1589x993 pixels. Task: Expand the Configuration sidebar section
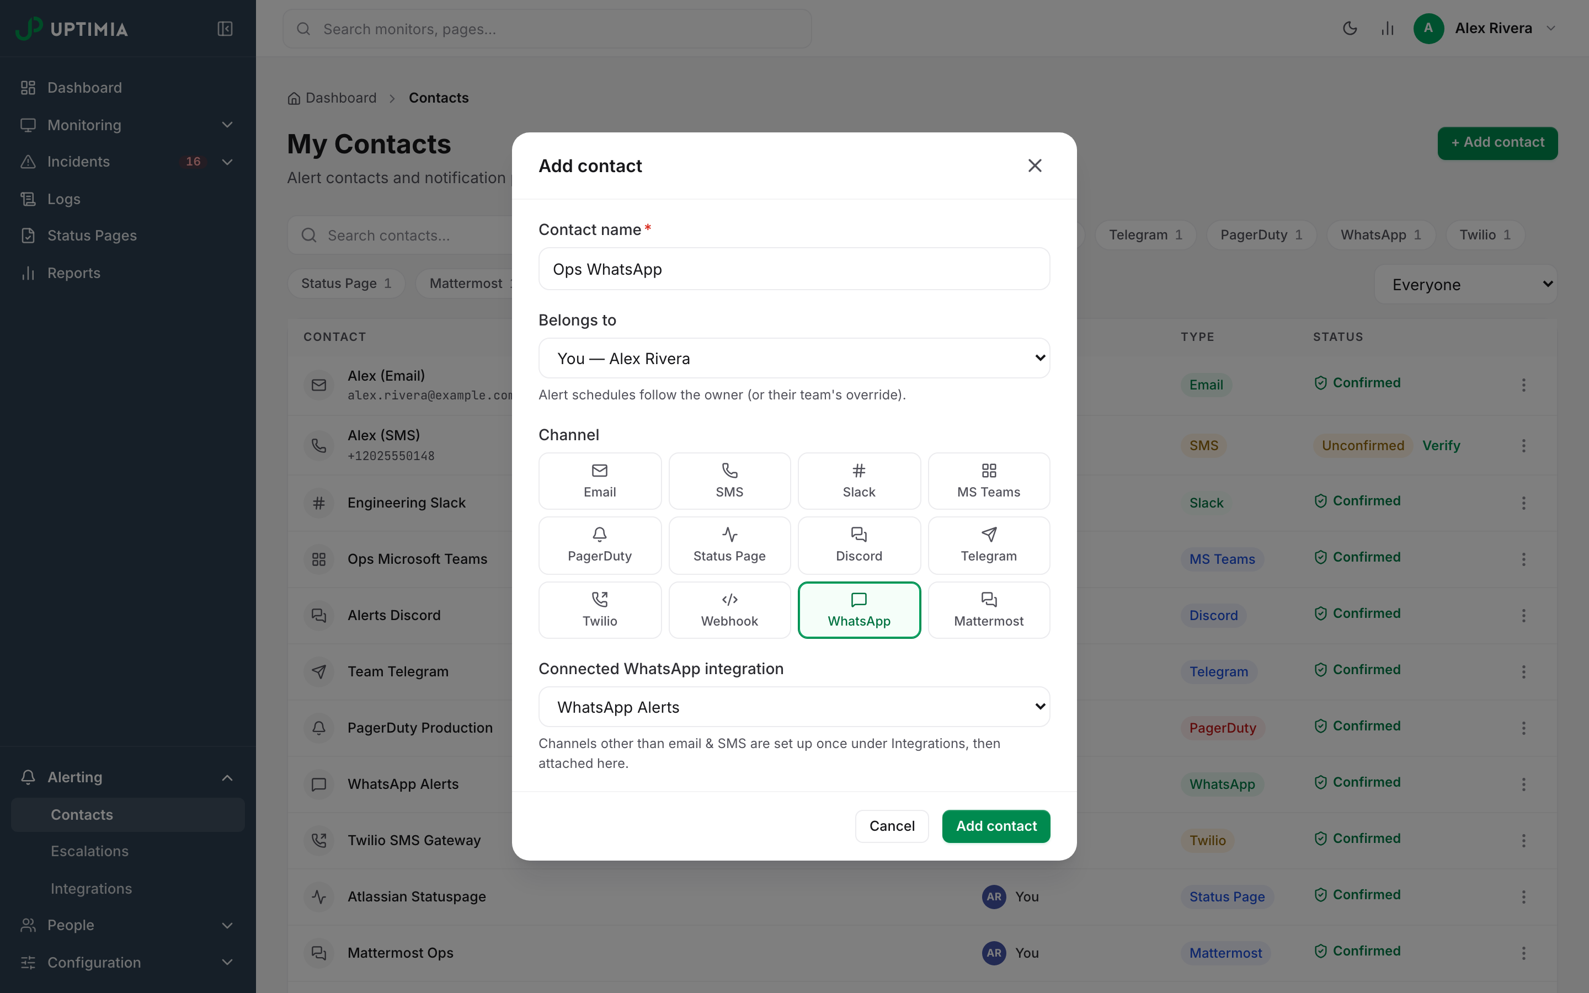pyautogui.click(x=127, y=962)
